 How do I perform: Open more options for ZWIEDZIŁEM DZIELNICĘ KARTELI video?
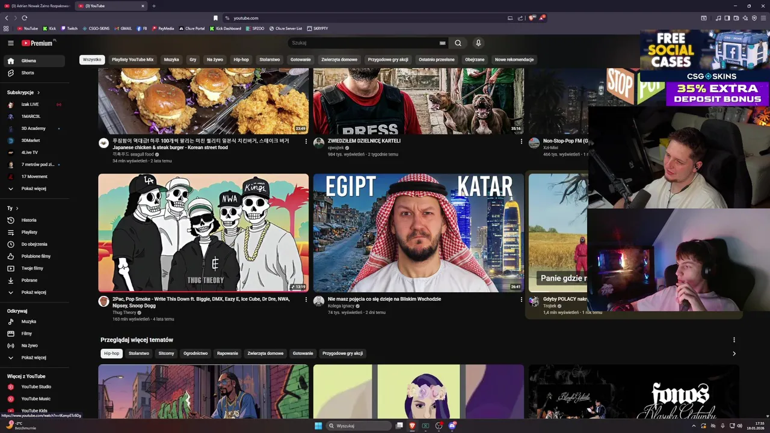(x=521, y=141)
